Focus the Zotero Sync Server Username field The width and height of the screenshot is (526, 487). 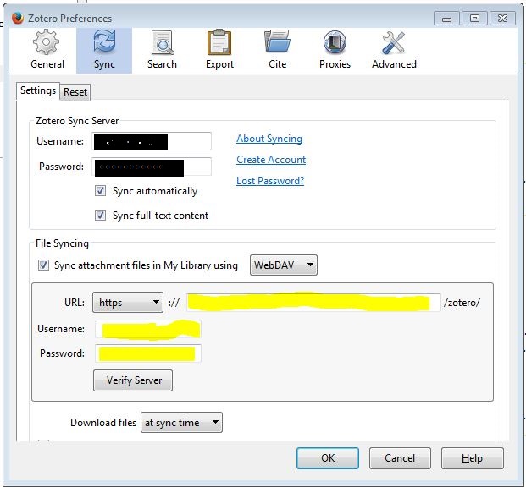point(152,141)
